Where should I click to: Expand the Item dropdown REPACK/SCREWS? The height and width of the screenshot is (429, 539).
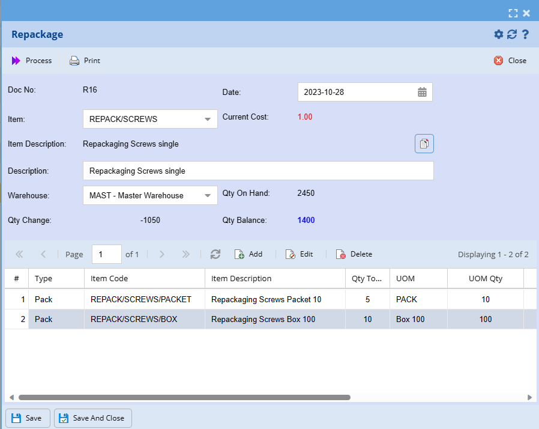pos(208,119)
